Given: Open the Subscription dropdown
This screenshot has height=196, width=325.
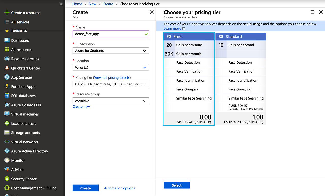Looking at the screenshot, I should click(110, 50).
